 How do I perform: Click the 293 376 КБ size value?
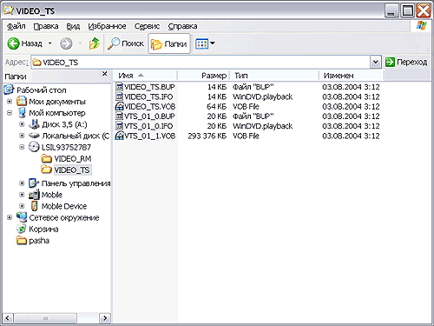(207, 136)
